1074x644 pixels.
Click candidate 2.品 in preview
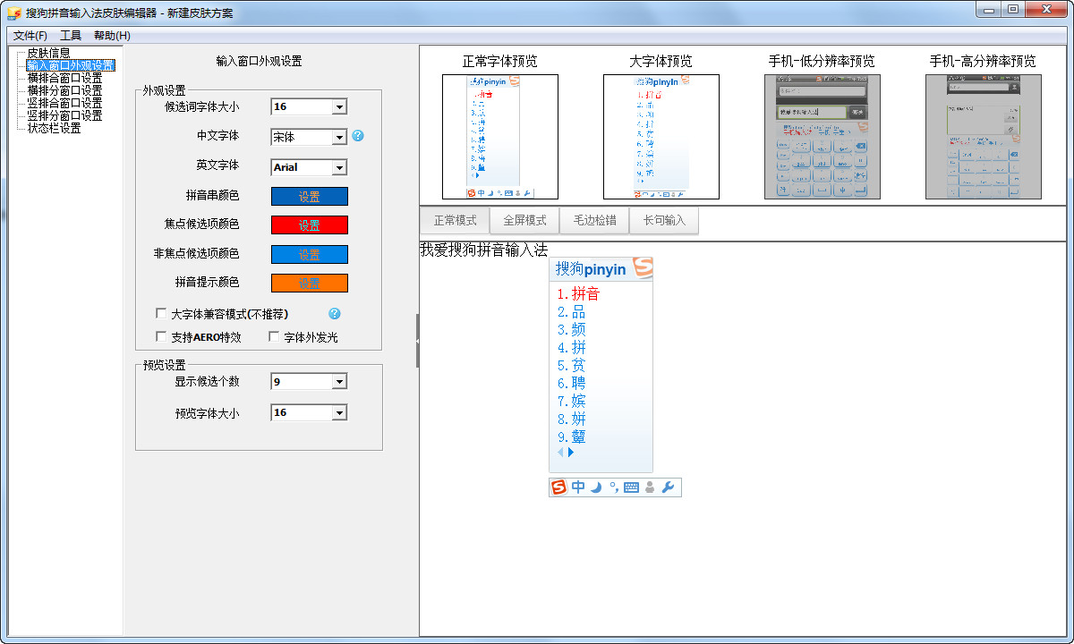coord(571,311)
